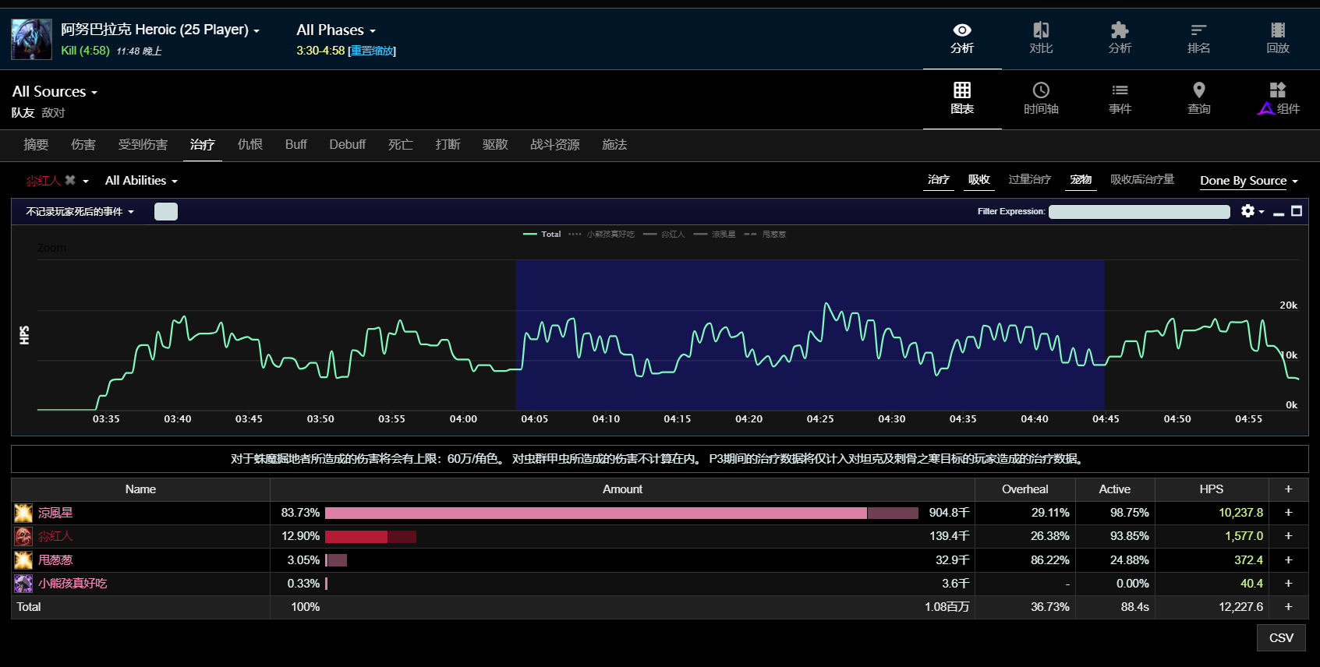Open the All Phases dropdown
This screenshot has height=667, width=1320.
[x=336, y=30]
